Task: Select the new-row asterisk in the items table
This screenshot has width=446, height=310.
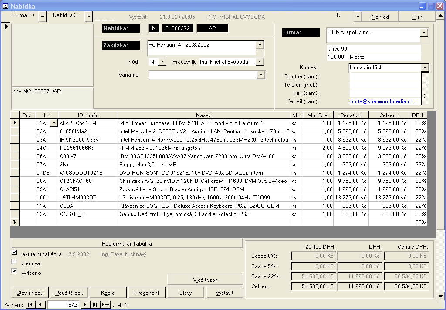Action: (15, 222)
